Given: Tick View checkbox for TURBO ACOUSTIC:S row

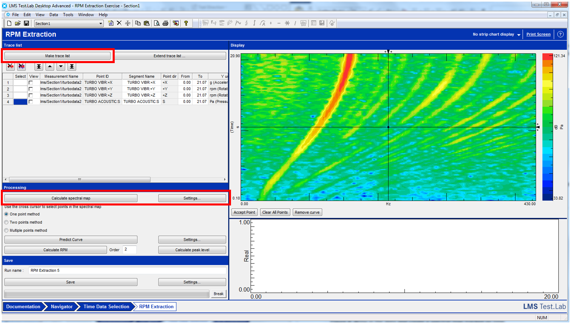Looking at the screenshot, I should click(x=31, y=102).
